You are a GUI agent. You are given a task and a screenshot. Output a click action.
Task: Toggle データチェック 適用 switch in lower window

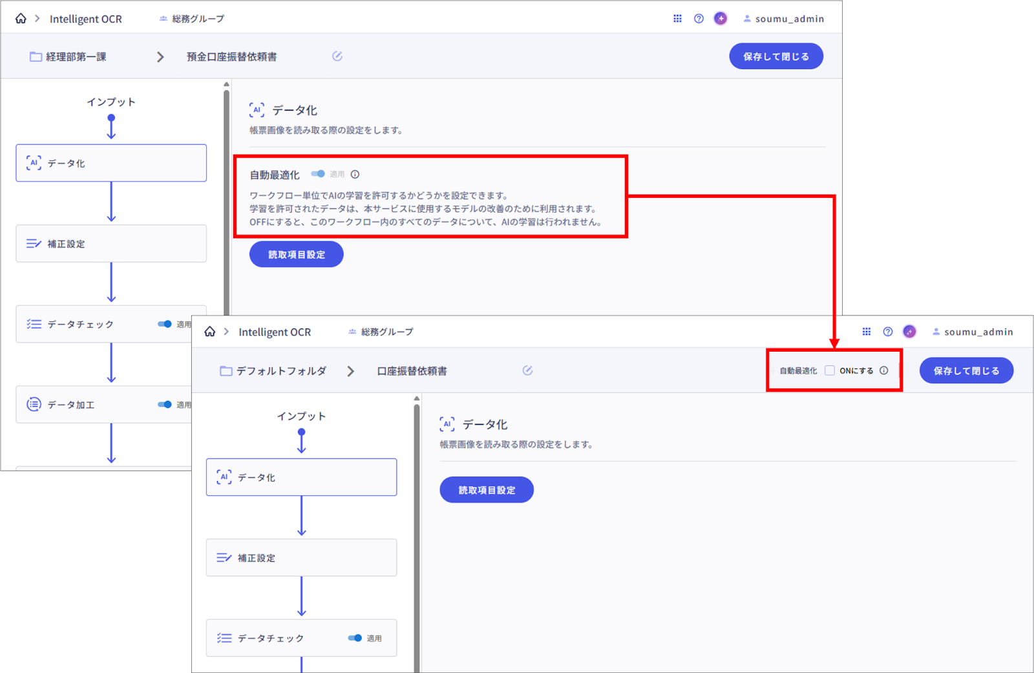355,638
